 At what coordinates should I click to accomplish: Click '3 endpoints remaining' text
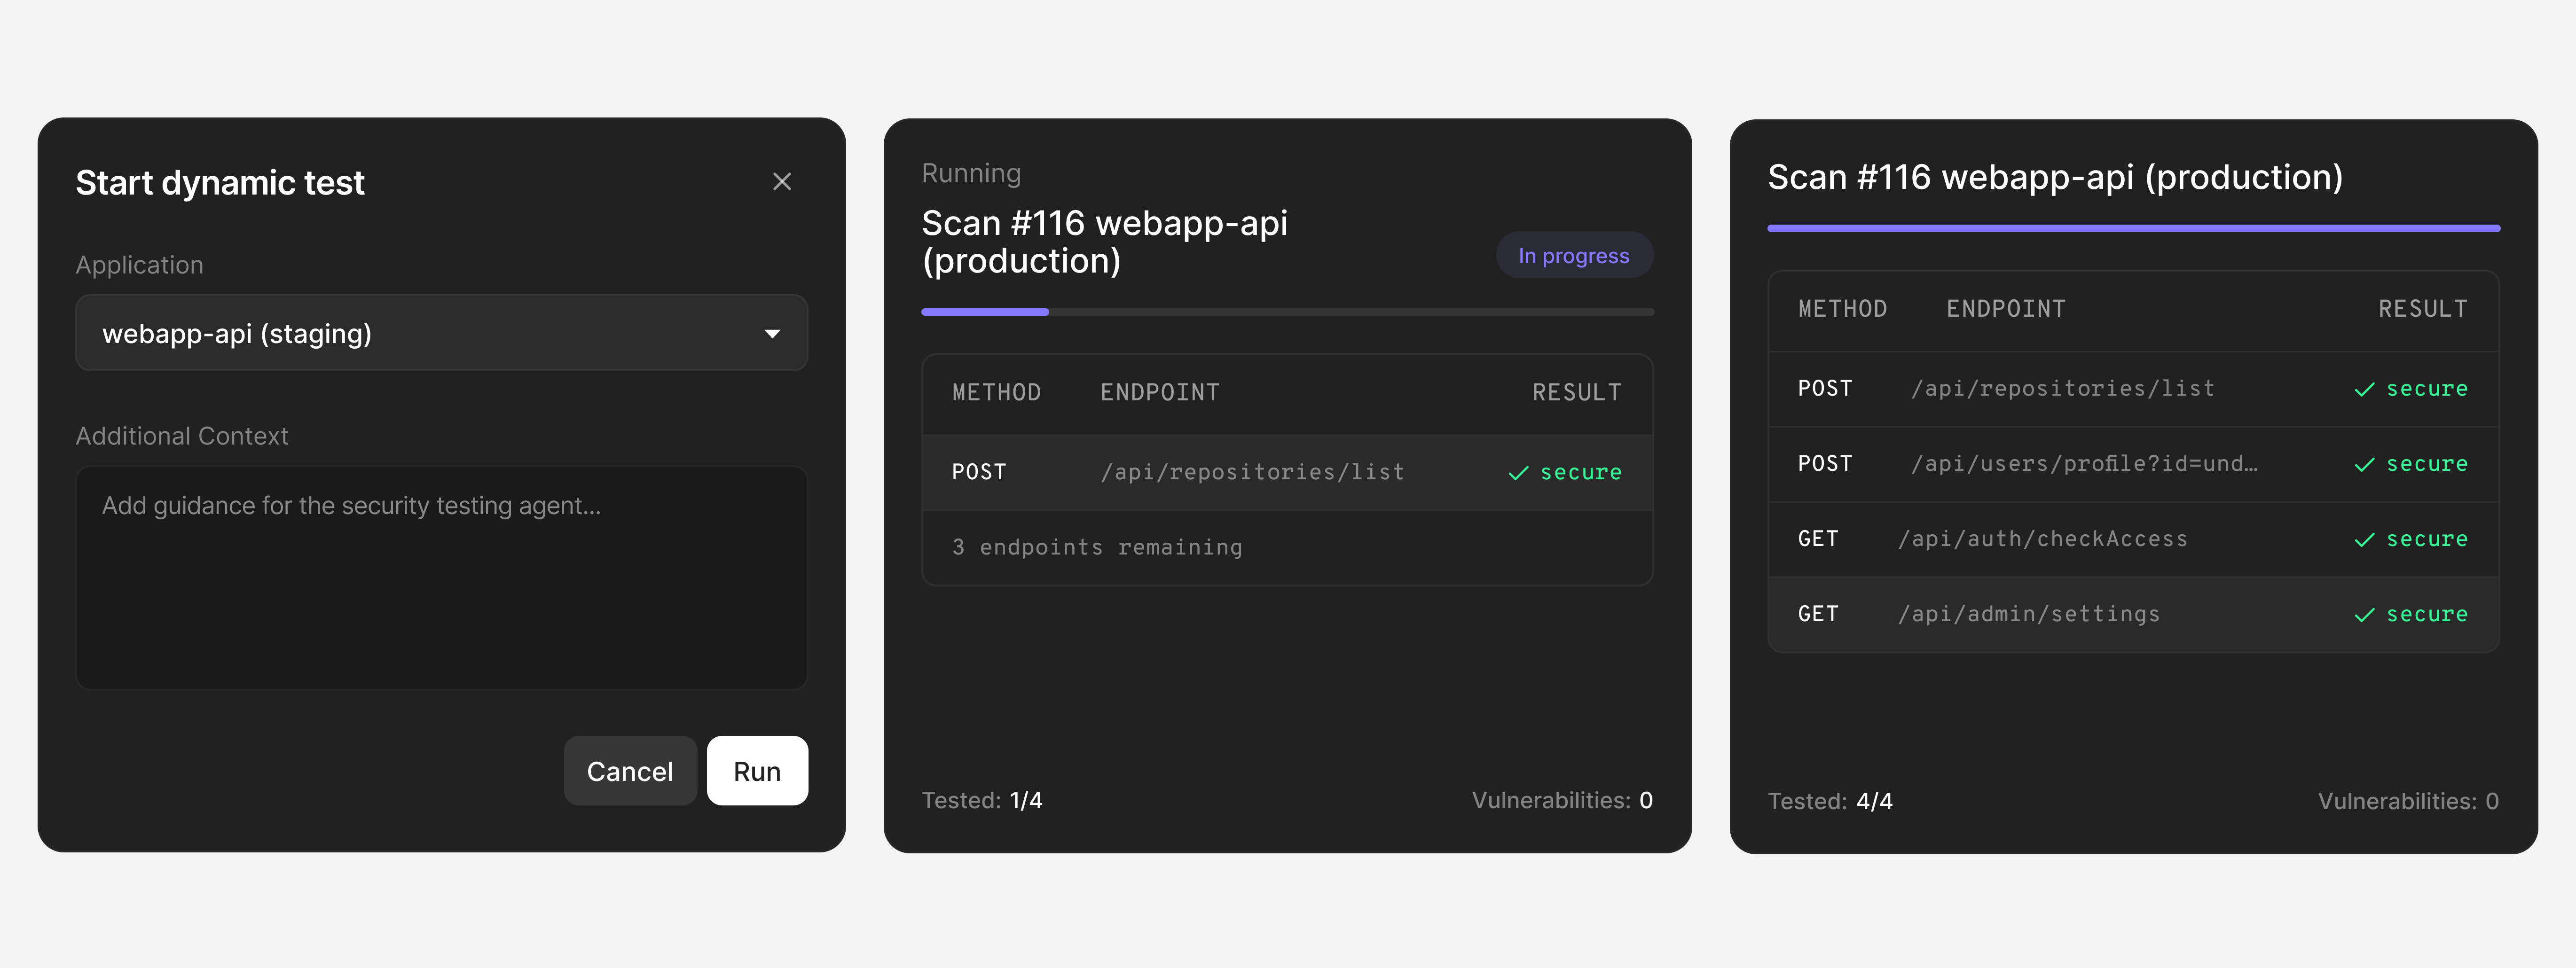(x=1097, y=547)
